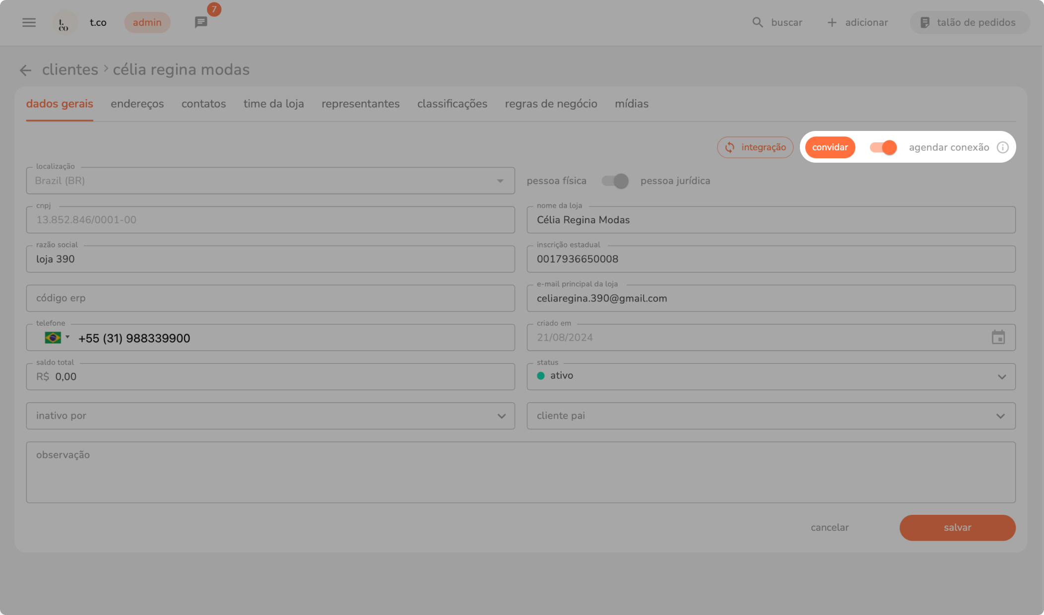Click the convidar button
This screenshot has width=1044, height=615.
tap(830, 147)
